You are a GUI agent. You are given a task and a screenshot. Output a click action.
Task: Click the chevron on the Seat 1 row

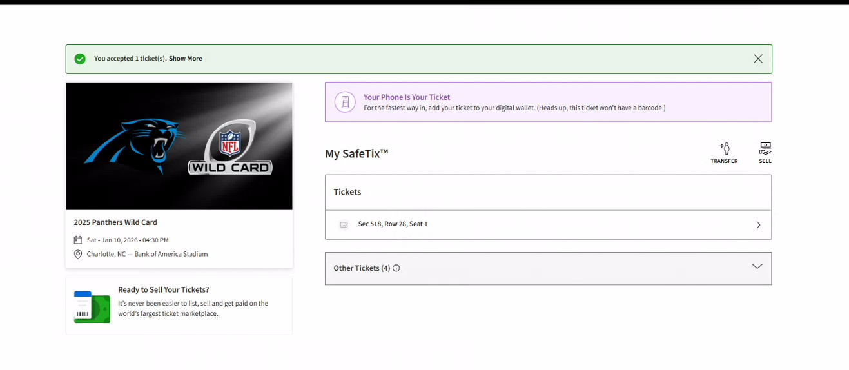(x=758, y=225)
